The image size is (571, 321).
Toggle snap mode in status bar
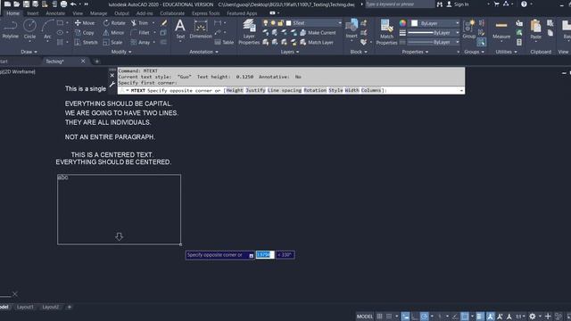[389, 317]
